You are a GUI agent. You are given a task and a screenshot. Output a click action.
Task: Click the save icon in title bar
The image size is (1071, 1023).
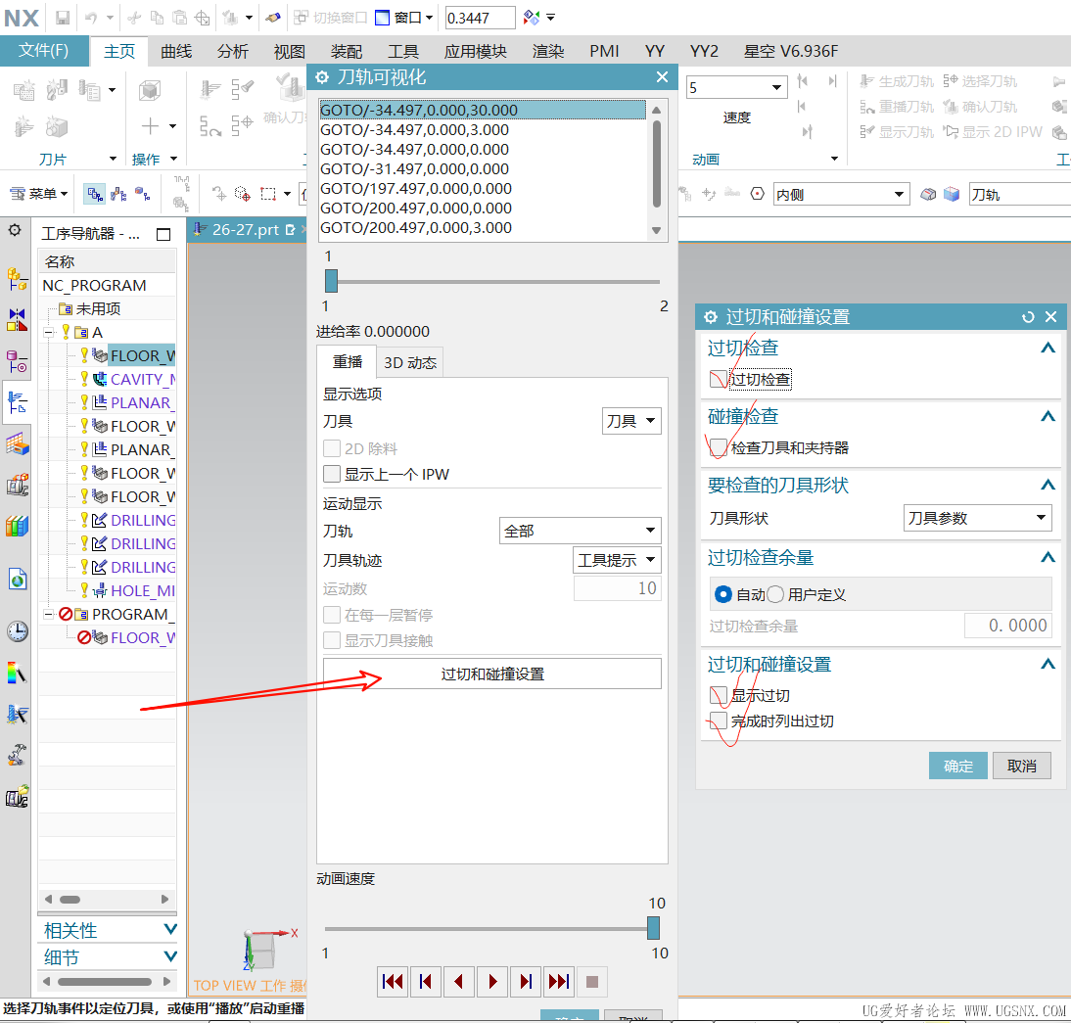tap(63, 18)
